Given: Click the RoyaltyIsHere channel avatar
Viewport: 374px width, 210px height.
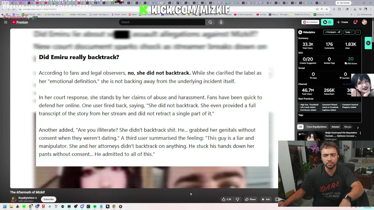Looking at the screenshot, I should (13, 199).
